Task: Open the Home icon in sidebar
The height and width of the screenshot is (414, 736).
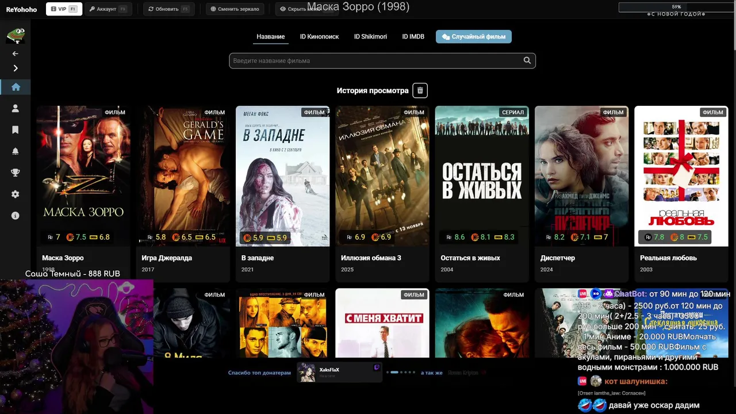Action: point(16,87)
